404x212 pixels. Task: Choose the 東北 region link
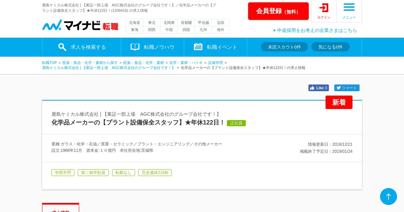(152, 23)
